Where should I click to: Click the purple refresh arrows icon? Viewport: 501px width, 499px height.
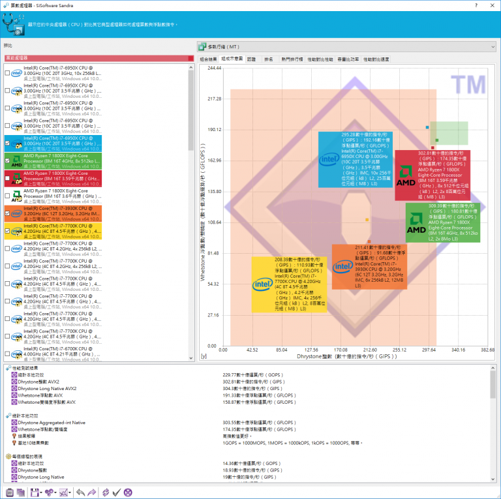[x=106, y=492]
